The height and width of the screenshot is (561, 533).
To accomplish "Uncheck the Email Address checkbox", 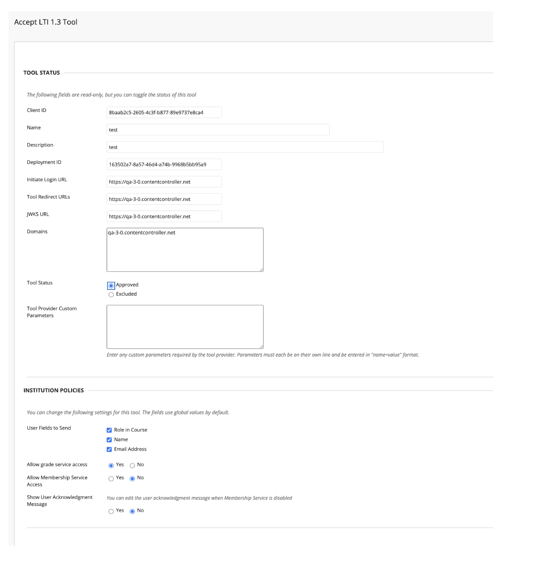I will click(x=109, y=450).
